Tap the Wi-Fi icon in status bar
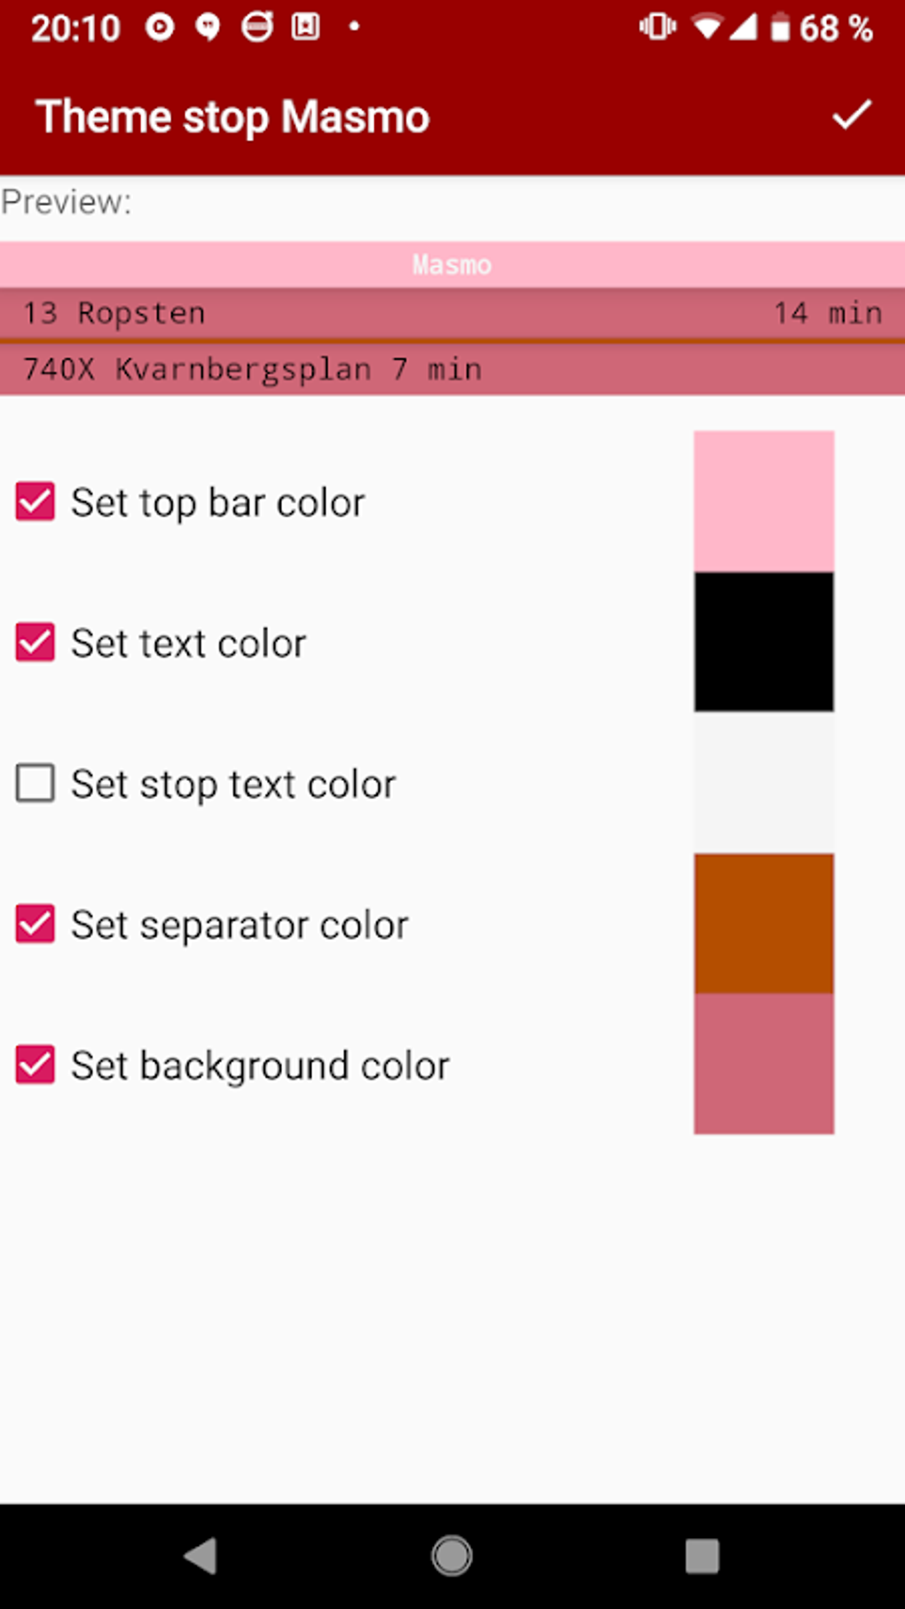Screen dimensions: 905x1609 click(706, 28)
